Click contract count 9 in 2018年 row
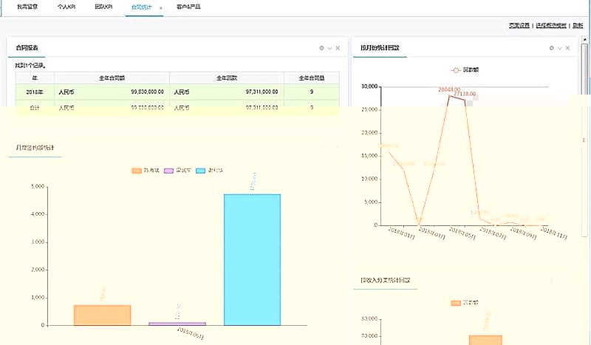591x345 pixels. click(x=312, y=92)
